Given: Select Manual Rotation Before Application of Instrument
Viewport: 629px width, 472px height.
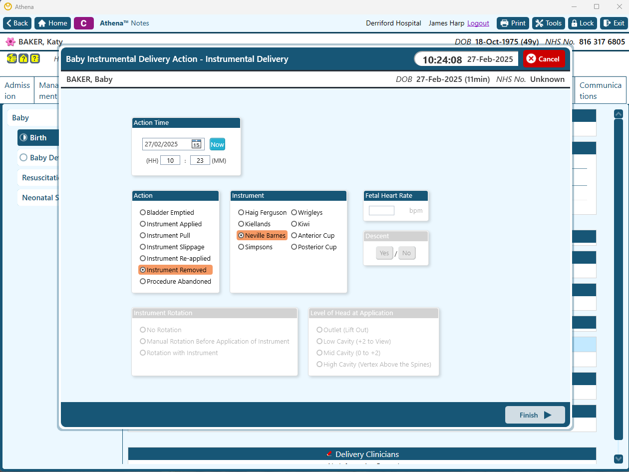Looking at the screenshot, I should tap(215, 341).
